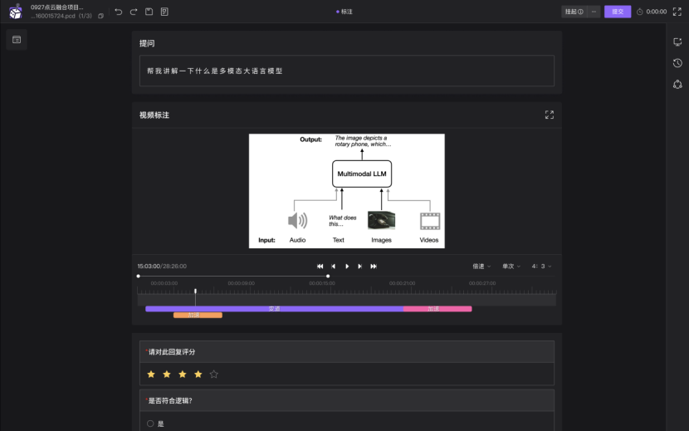Click the 挂起 suspend button
689x431 pixels.
click(x=574, y=12)
